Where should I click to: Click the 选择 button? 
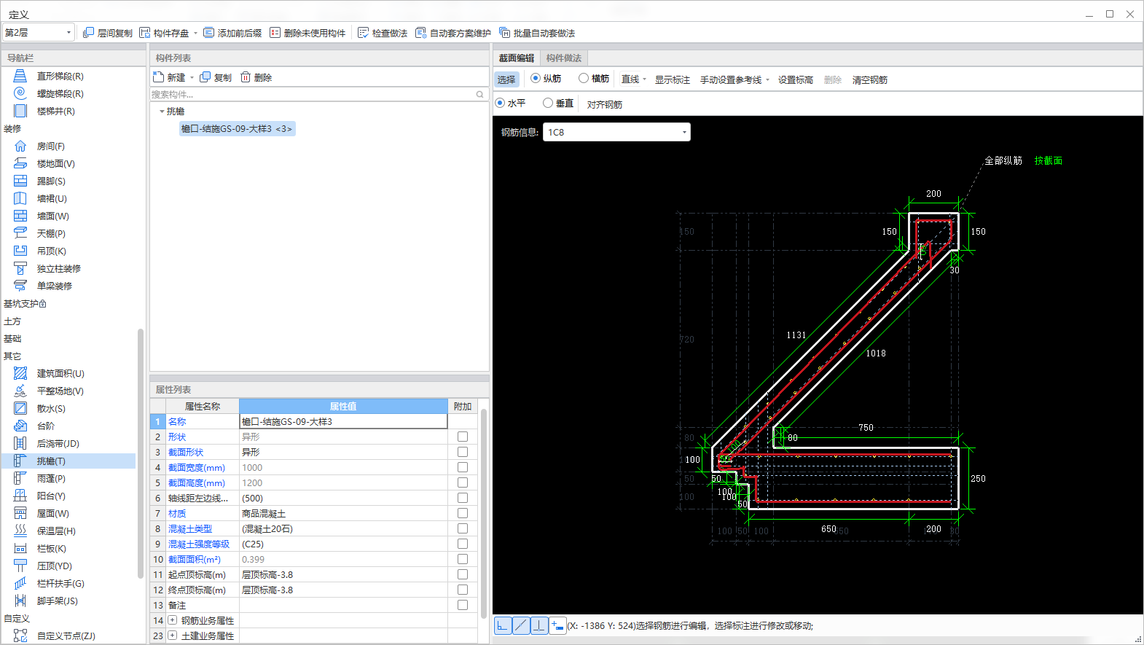[506, 79]
